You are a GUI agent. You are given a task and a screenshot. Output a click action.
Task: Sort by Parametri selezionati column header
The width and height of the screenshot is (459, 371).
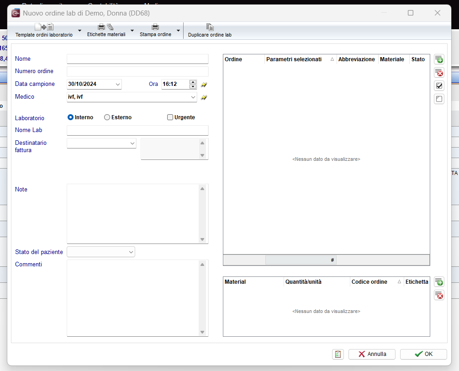tap(301, 59)
